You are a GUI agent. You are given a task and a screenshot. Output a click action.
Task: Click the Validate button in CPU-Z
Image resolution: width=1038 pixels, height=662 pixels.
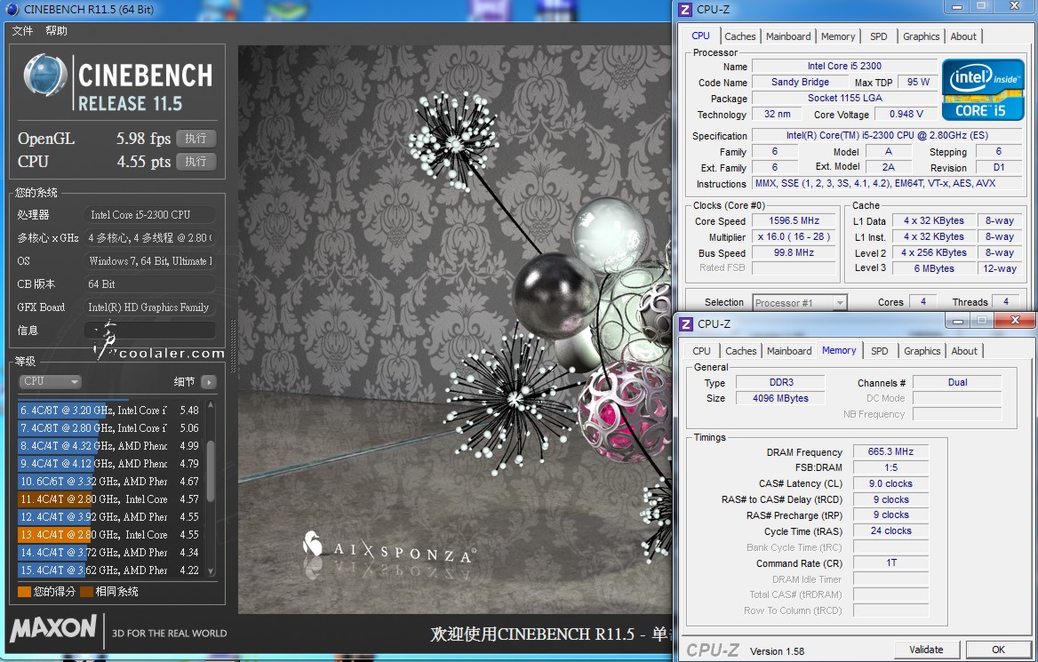tap(927, 650)
